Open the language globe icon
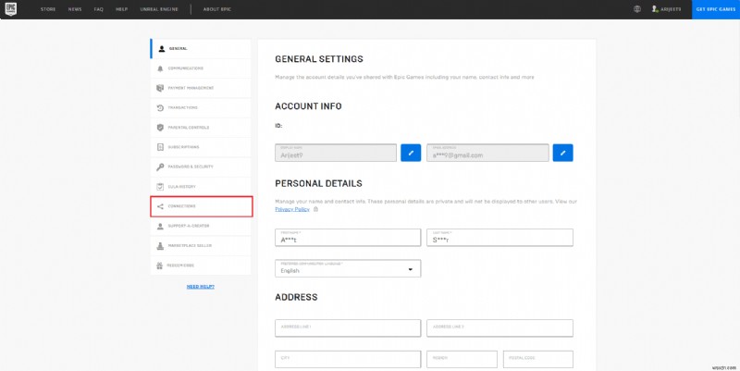Viewport: 740px width, 371px height. pyautogui.click(x=637, y=9)
